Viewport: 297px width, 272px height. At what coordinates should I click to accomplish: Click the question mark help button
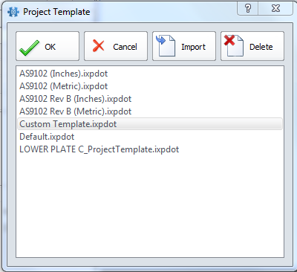[x=248, y=8]
